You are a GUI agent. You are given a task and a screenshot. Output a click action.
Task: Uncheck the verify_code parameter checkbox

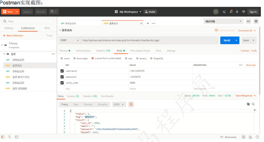[62, 83]
